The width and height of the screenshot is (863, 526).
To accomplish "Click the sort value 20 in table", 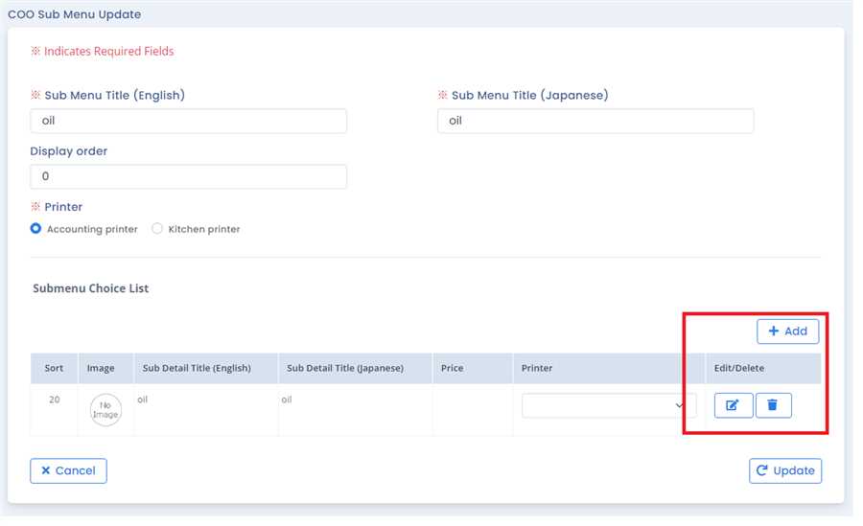I will tap(54, 400).
